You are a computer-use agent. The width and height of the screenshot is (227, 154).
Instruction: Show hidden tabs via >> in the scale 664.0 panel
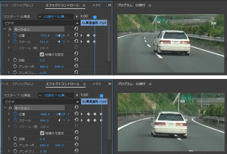(110, 84)
